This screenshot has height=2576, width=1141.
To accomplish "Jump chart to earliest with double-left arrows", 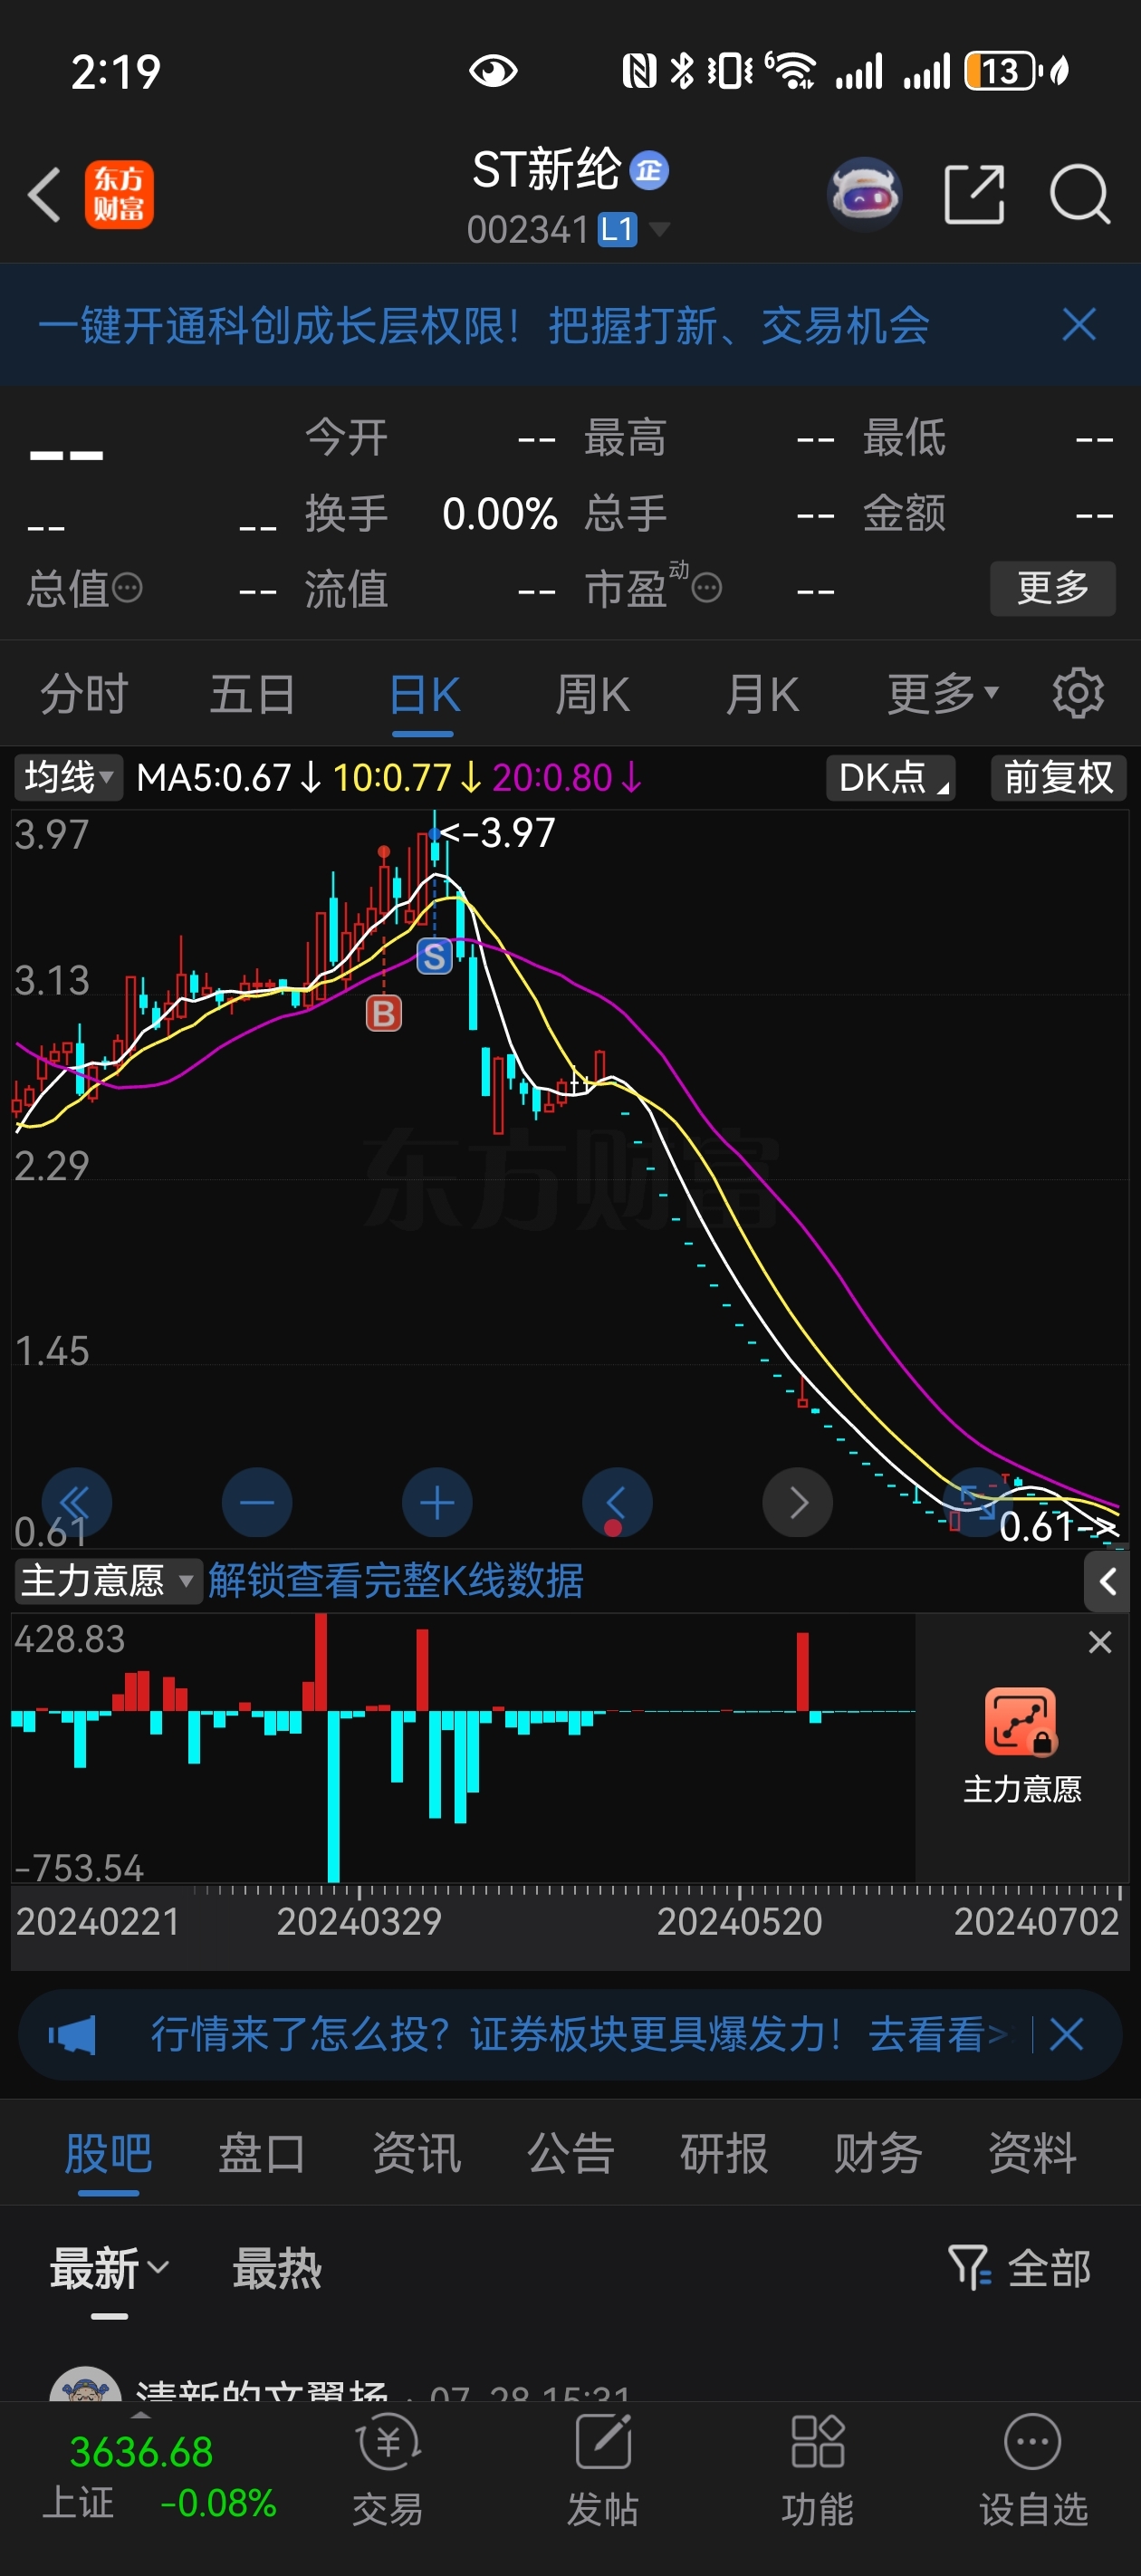I will click(76, 1502).
